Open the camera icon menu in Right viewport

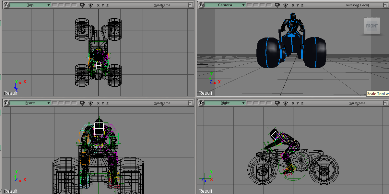[x=277, y=103]
